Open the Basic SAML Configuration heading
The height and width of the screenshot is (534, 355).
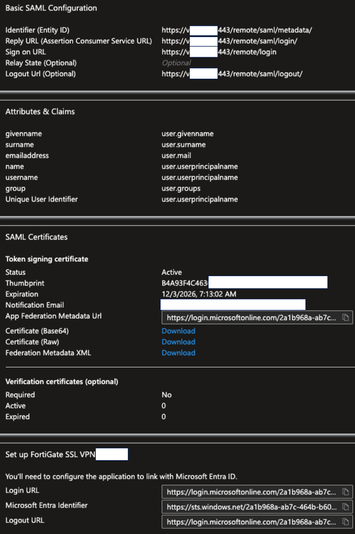tap(51, 8)
